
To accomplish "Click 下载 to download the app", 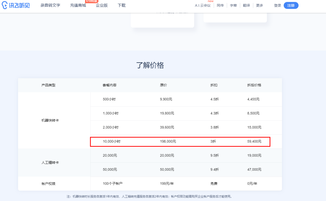I will [122, 5].
